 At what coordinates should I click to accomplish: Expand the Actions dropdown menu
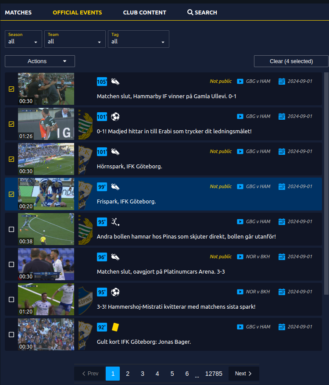point(40,61)
